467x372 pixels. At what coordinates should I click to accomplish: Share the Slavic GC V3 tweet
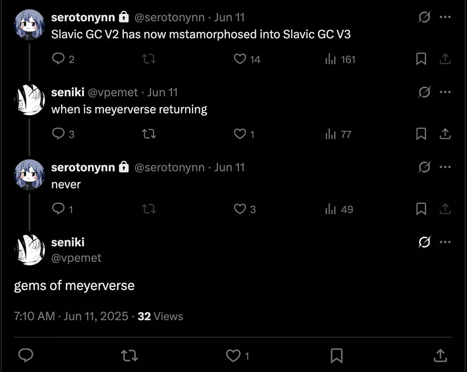pyautogui.click(x=445, y=59)
